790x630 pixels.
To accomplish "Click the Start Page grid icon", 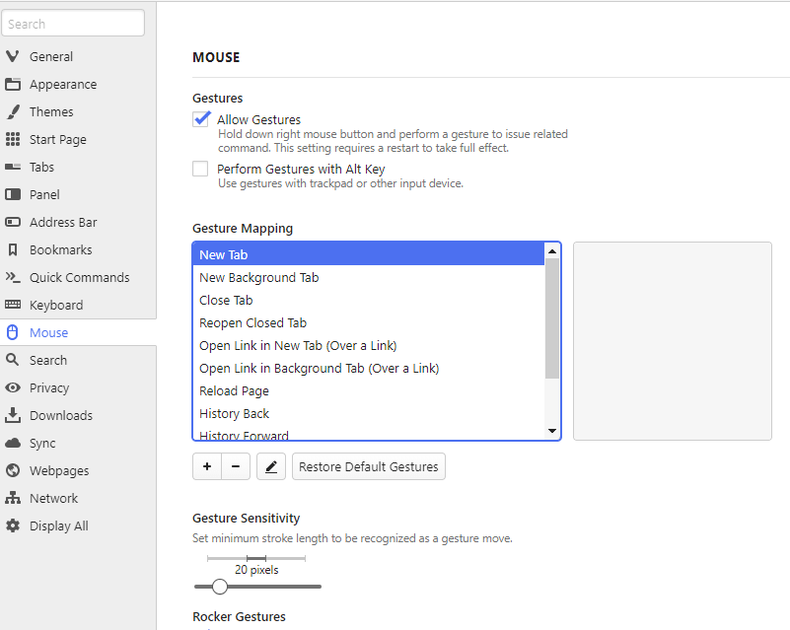I will [13, 139].
